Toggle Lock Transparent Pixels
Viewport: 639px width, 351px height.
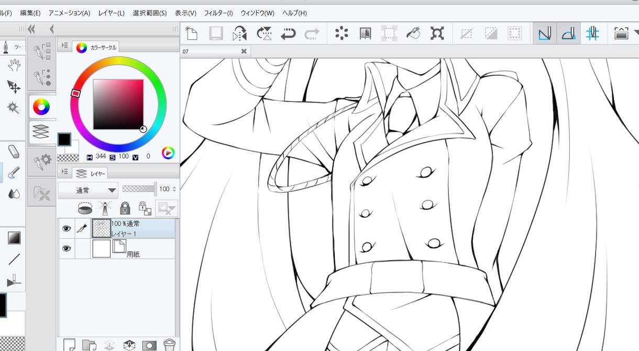[145, 208]
